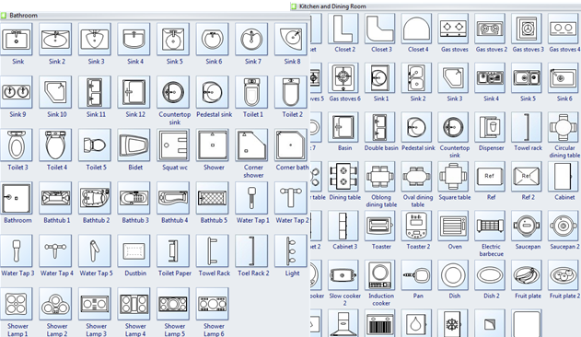Pick the Gas stoves 3 symbol
This screenshot has height=337, width=581.
527,29
